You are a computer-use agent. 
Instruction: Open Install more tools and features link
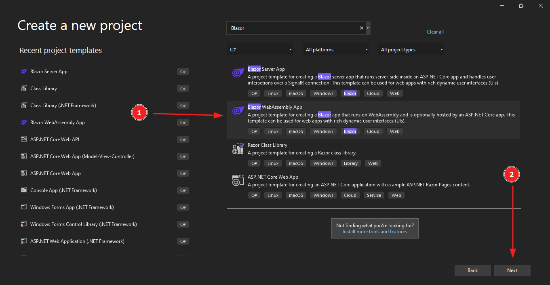(x=375, y=232)
